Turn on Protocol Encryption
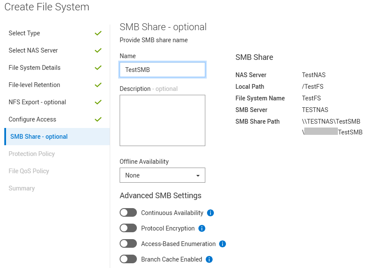The height and width of the screenshot is (268, 368). [x=128, y=228]
